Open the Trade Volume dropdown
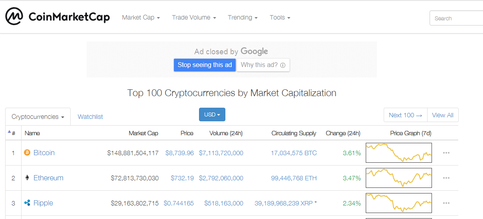This screenshot has width=483, height=219. pyautogui.click(x=194, y=18)
